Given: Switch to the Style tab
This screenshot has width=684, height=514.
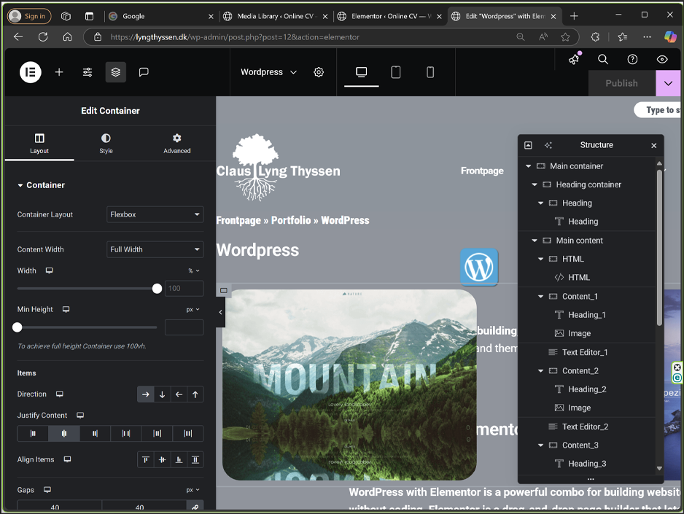Looking at the screenshot, I should [106, 143].
